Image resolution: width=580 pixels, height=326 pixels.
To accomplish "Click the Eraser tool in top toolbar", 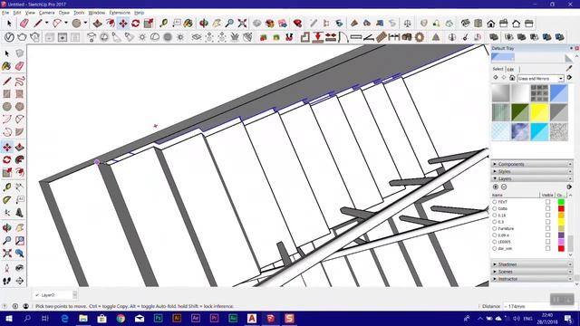I will [24, 24].
